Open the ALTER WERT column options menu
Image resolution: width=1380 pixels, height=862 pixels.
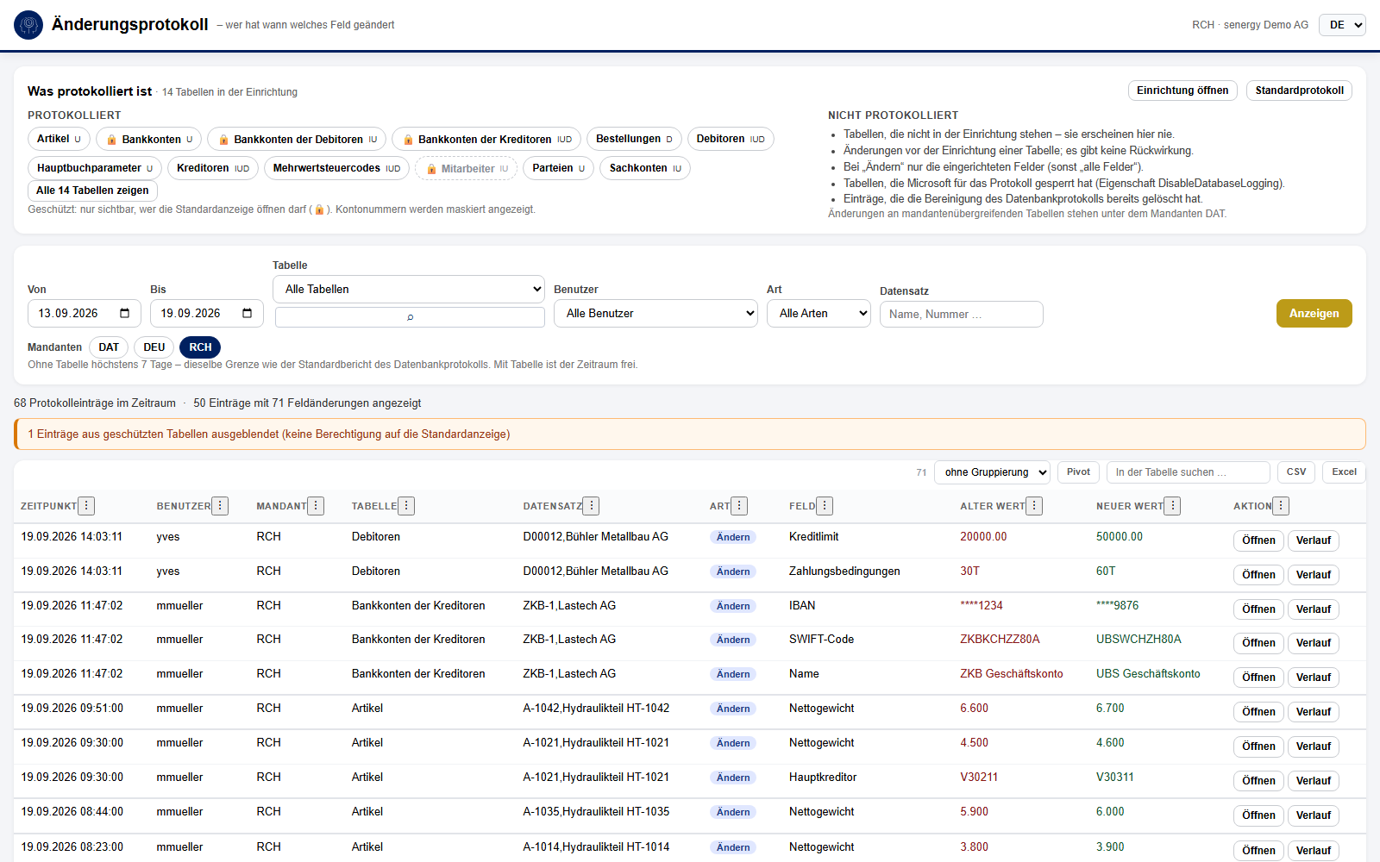tap(1034, 506)
